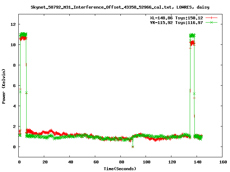
Task: Click the y-axis tick label 8
Action: (14, 65)
